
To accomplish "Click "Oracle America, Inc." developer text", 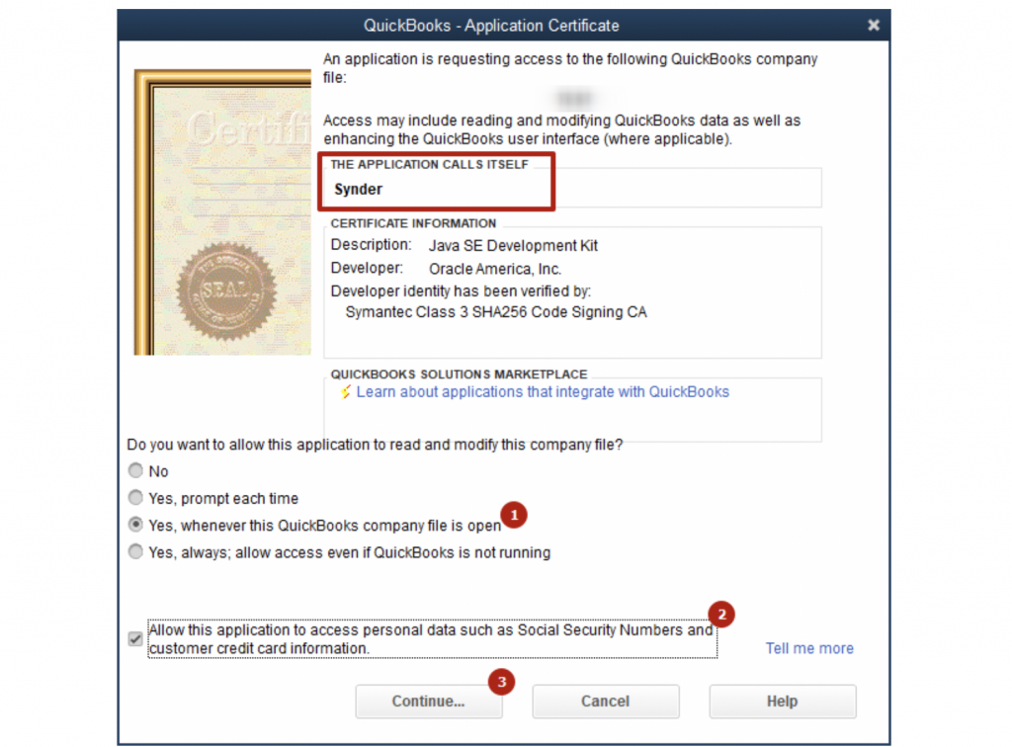I will point(495,269).
